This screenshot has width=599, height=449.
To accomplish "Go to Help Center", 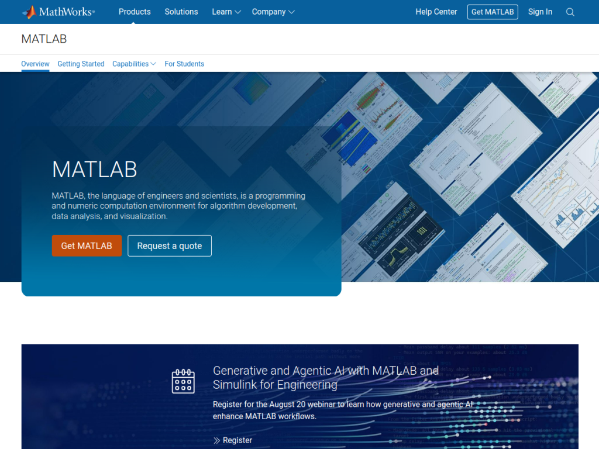I will pyautogui.click(x=436, y=12).
